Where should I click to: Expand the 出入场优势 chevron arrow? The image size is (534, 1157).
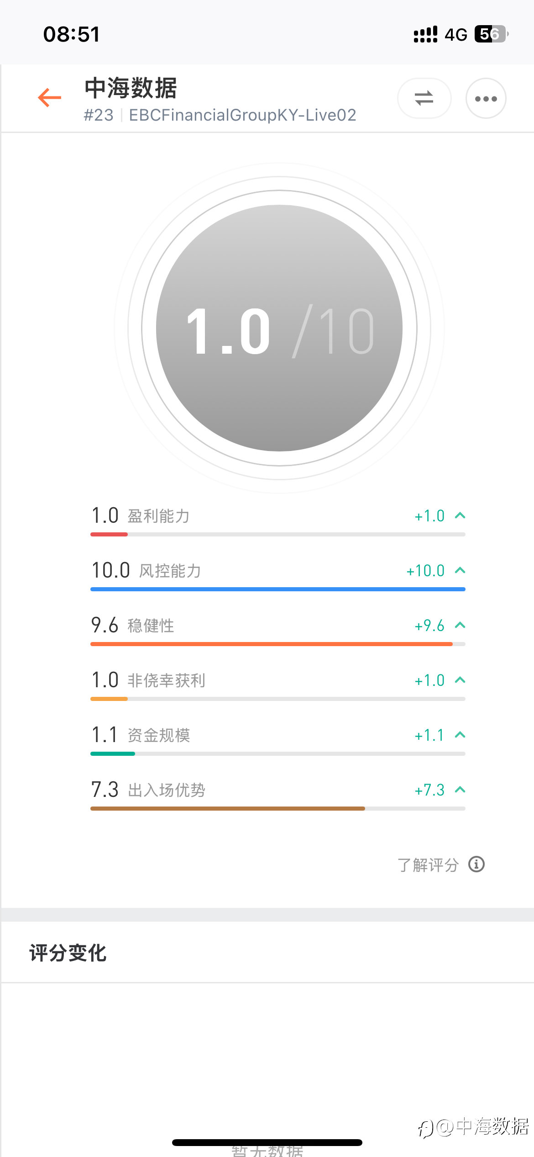pos(460,790)
